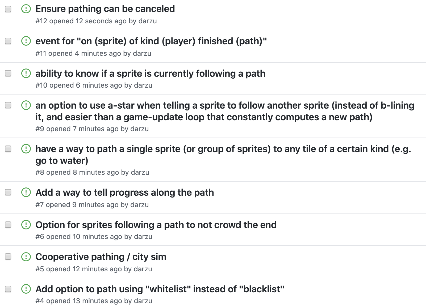Open 'Add a way to tell progress' issue
426x308 pixels.
pos(124,192)
